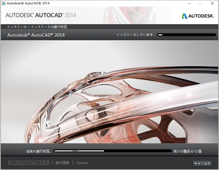Click the インストール > インストールの進行状況 breadcrumb

(37, 27)
